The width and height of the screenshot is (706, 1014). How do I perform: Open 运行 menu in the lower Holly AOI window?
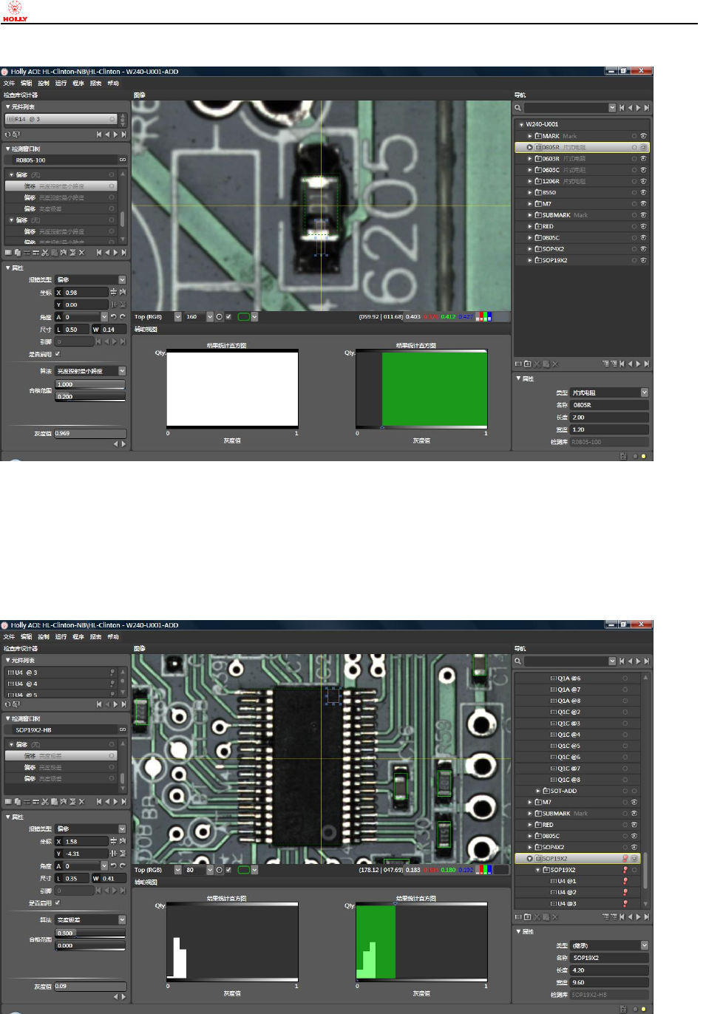coord(61,637)
